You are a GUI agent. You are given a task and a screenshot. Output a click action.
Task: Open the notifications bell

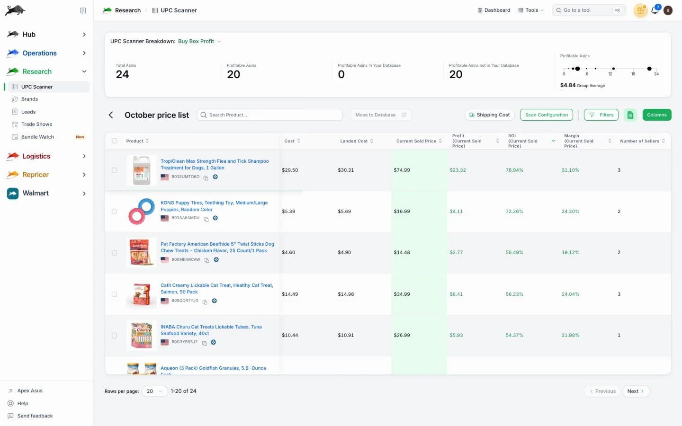coord(655,10)
